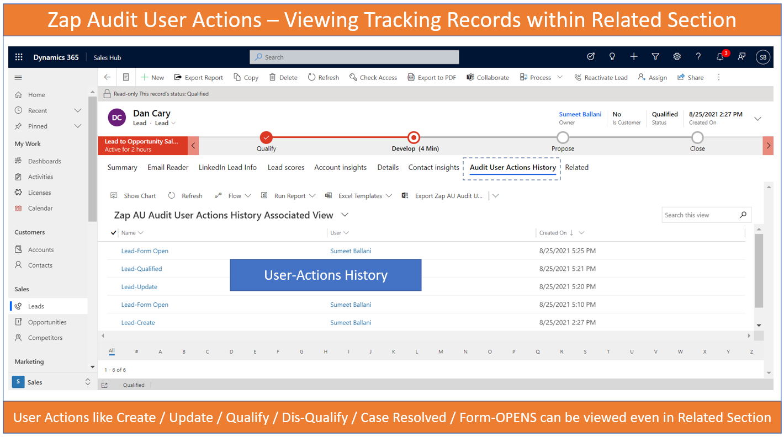Open Run Report dropdown arrow
Image resolution: width=784 pixels, height=437 pixels.
(312, 196)
